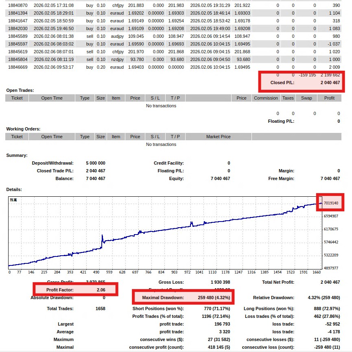Click the Market Price header in Working Orders
The image size is (352, 352).
tap(218, 137)
